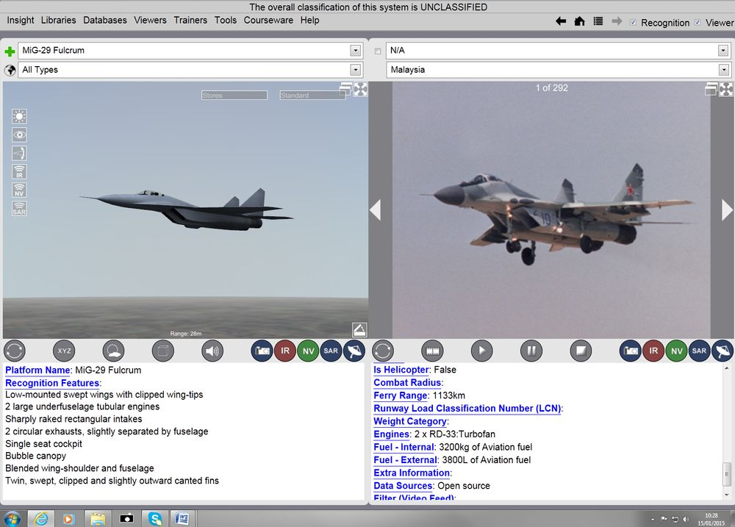Switch 3D viewer to SAR mode button
The image size is (735, 527).
331,351
